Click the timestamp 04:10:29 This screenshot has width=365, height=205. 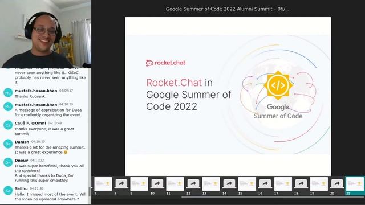66,104
